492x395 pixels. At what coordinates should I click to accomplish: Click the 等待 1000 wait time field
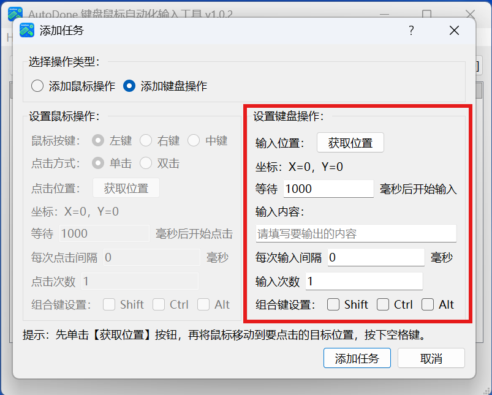(x=328, y=189)
